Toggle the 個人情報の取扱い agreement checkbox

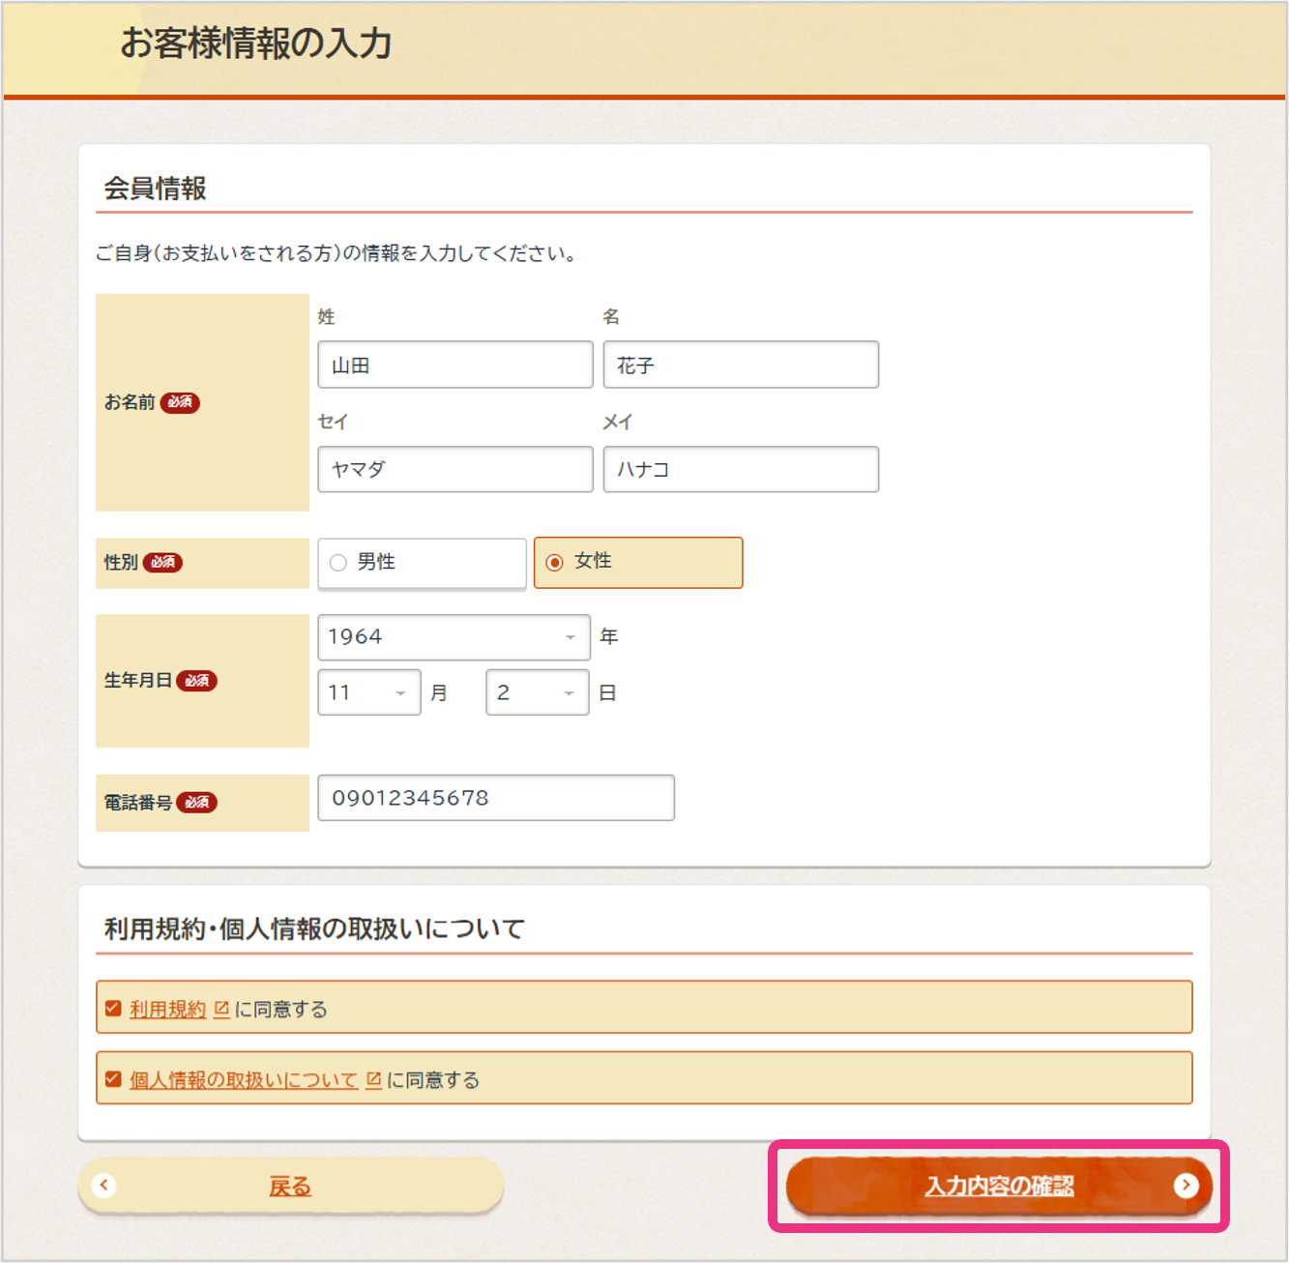[x=113, y=1079]
